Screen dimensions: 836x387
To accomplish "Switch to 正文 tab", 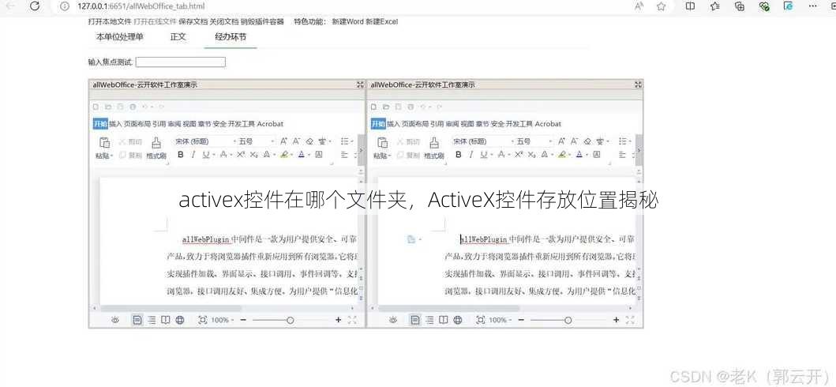I will [x=178, y=37].
